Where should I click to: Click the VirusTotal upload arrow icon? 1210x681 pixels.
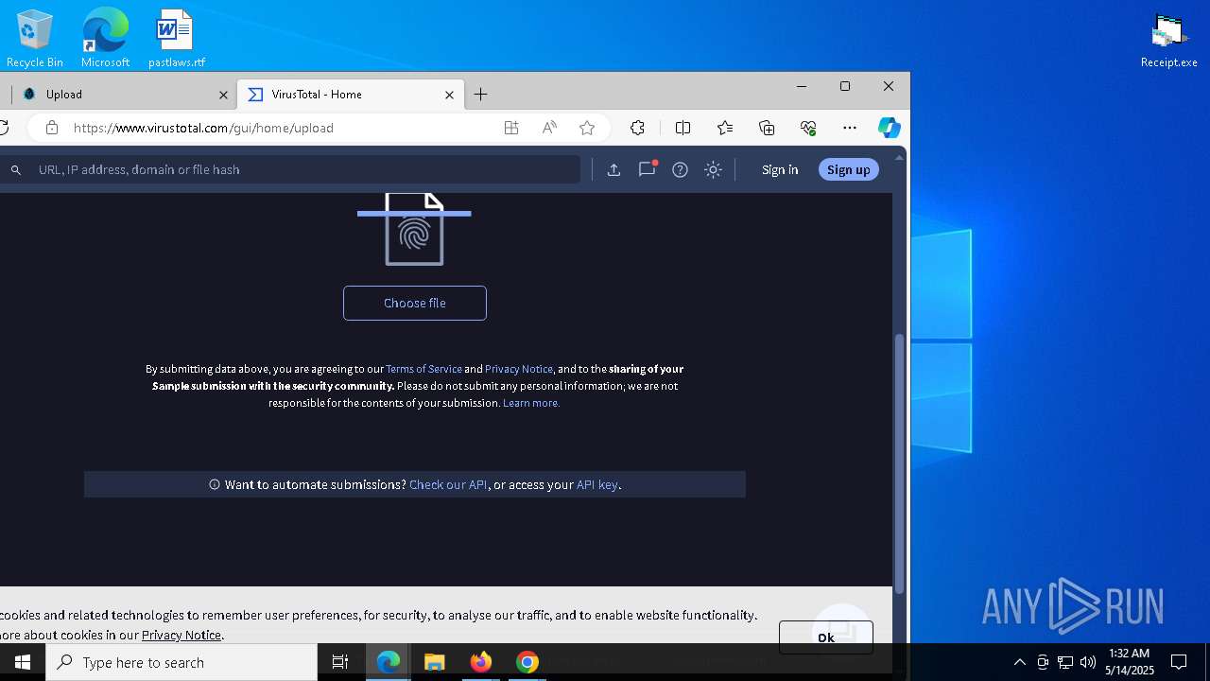(614, 169)
